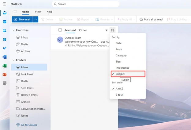Sort messages by Size
This screenshot has height=130, width=191.
coord(128,62)
